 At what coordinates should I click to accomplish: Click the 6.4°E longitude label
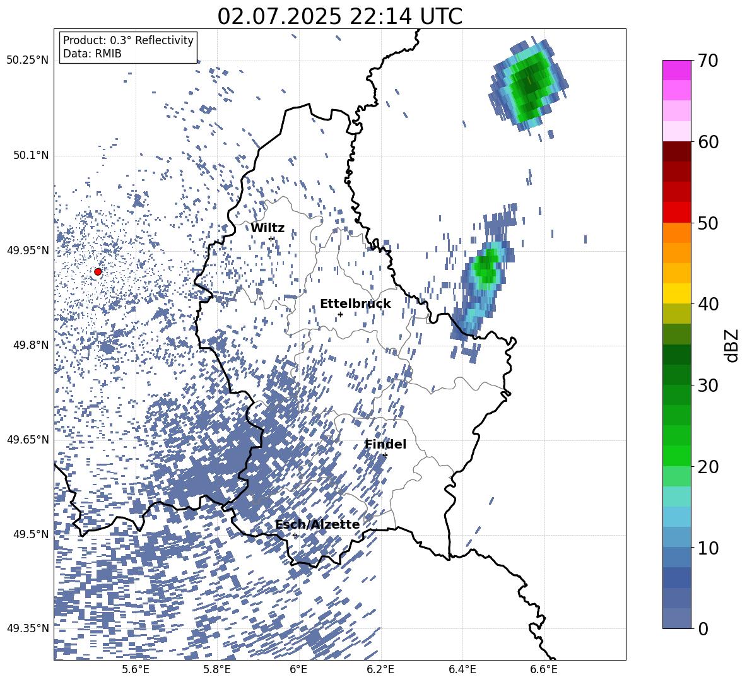click(462, 669)
